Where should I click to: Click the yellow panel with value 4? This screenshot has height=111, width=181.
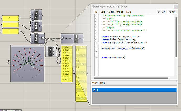point(10,18)
